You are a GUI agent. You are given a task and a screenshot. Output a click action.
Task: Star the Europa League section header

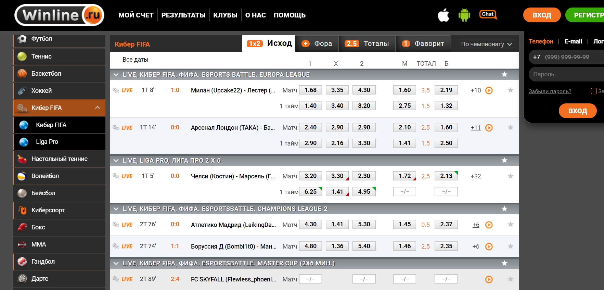pyautogui.click(x=504, y=75)
